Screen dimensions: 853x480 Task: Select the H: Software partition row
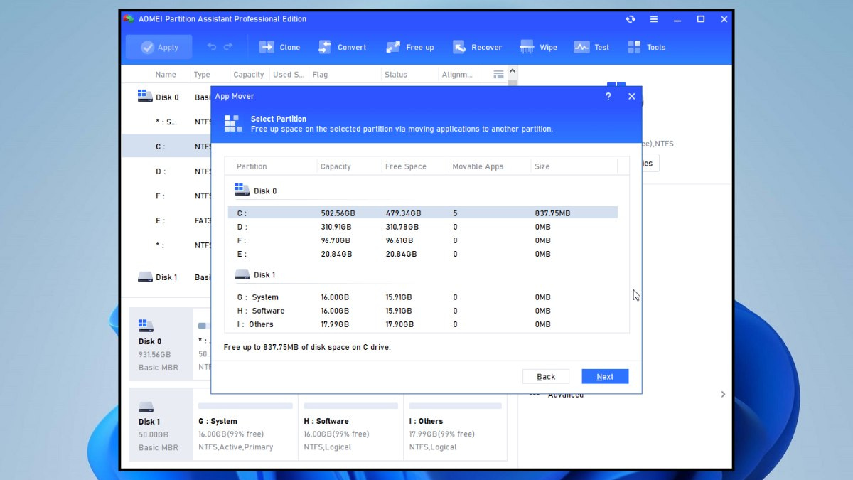[x=422, y=311]
